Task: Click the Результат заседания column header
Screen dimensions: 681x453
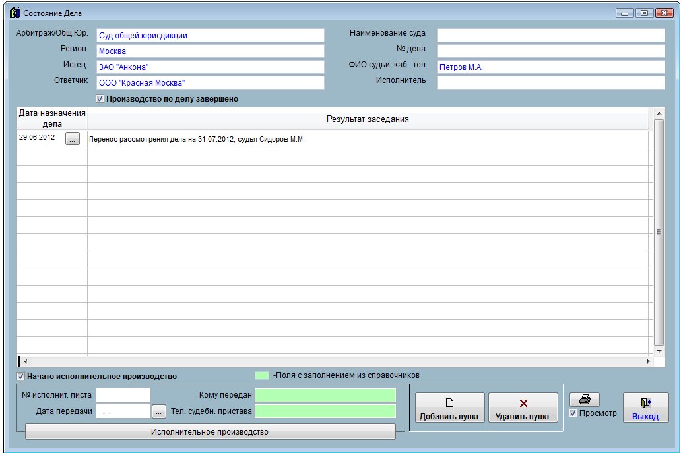Action: click(x=368, y=119)
